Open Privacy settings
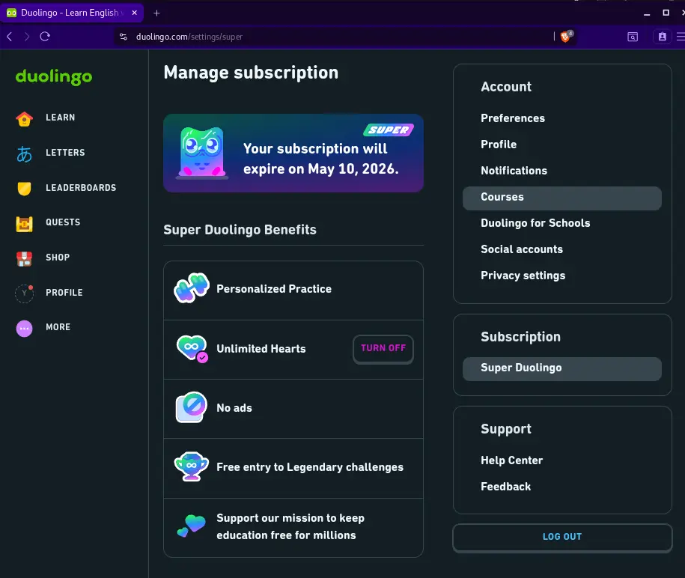Viewport: 685px width, 578px height. click(x=523, y=276)
